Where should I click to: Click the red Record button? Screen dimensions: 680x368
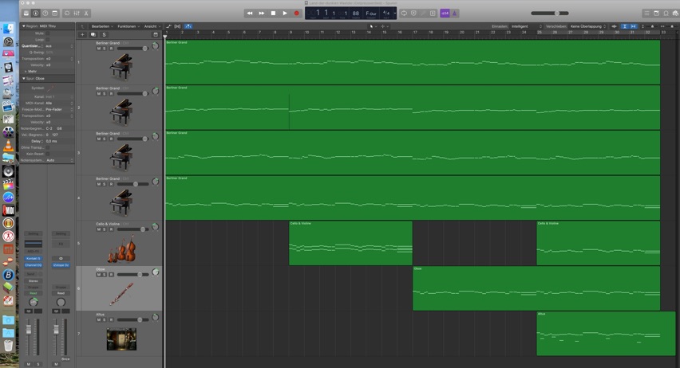point(296,13)
